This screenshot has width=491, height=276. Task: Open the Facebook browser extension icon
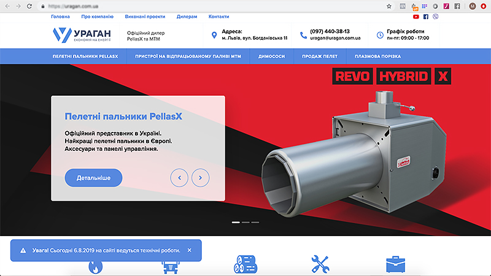(457, 6)
